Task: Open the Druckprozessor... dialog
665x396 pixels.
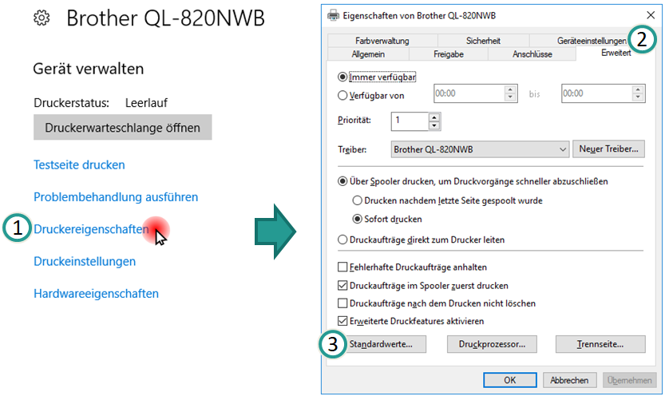Action: (492, 344)
